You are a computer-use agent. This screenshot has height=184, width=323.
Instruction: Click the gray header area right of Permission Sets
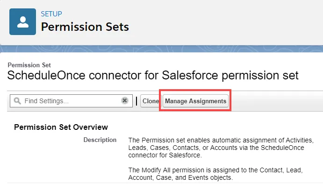(226, 22)
